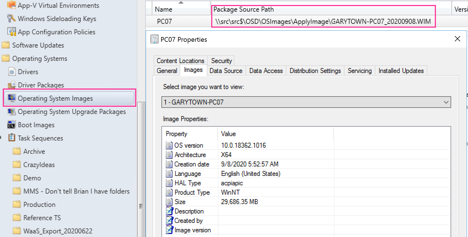Viewport: 468px width, 237px height.
Task: Click the Task Sequences icon
Action: click(x=12, y=138)
